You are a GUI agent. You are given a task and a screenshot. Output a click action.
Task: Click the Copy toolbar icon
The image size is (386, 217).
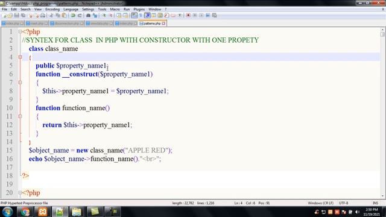[58, 16]
